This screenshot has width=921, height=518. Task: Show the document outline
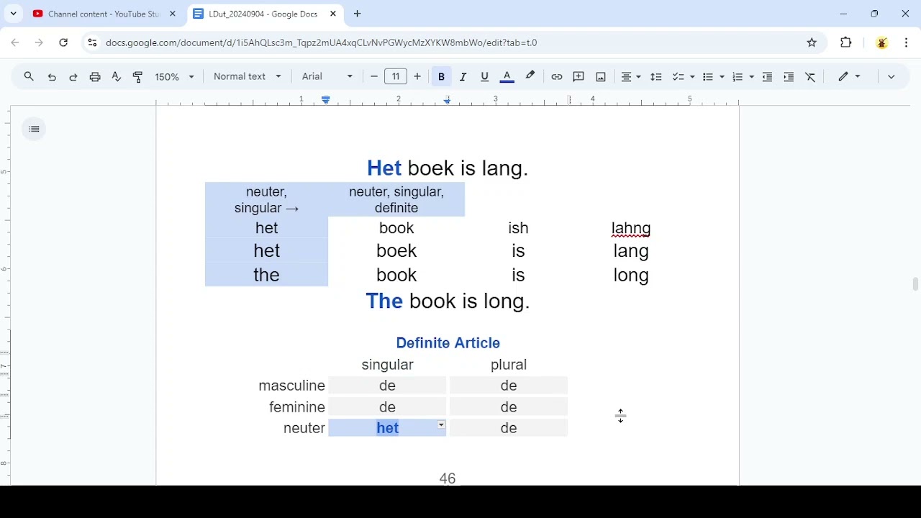(34, 129)
